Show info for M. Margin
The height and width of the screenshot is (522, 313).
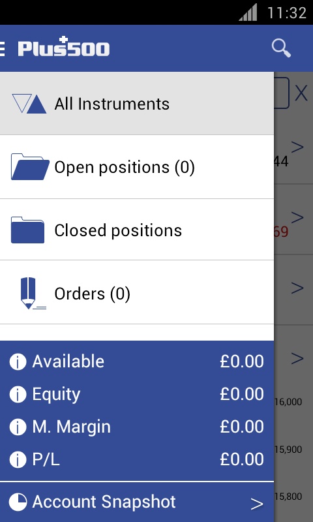(x=18, y=427)
